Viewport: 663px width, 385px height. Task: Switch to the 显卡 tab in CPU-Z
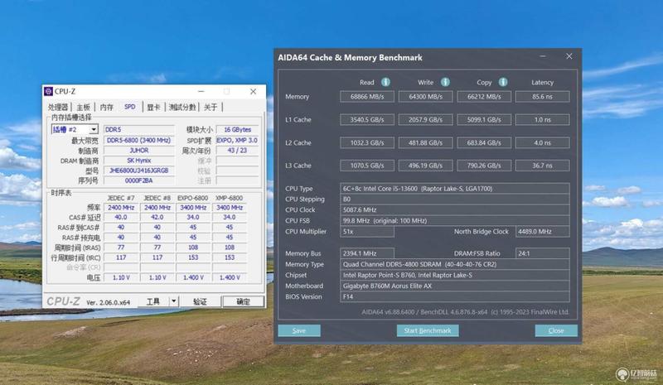(153, 107)
